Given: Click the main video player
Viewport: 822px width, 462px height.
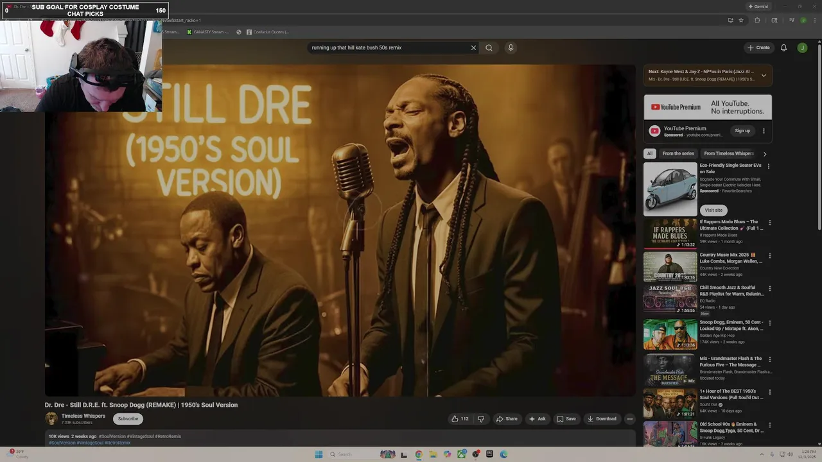Looking at the screenshot, I should (x=340, y=230).
